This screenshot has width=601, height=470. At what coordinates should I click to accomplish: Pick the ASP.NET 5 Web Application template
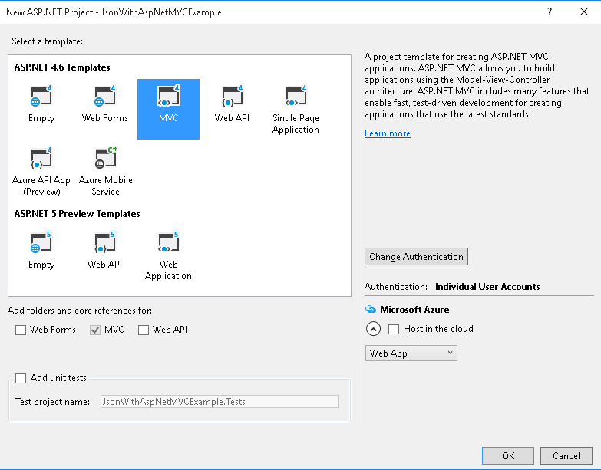coord(168,255)
